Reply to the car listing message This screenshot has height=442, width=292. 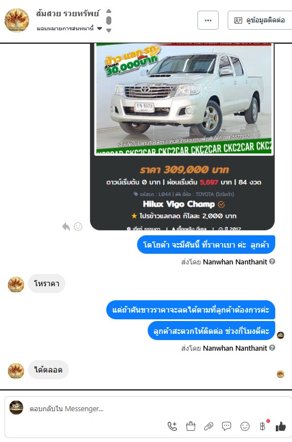tap(66, 226)
